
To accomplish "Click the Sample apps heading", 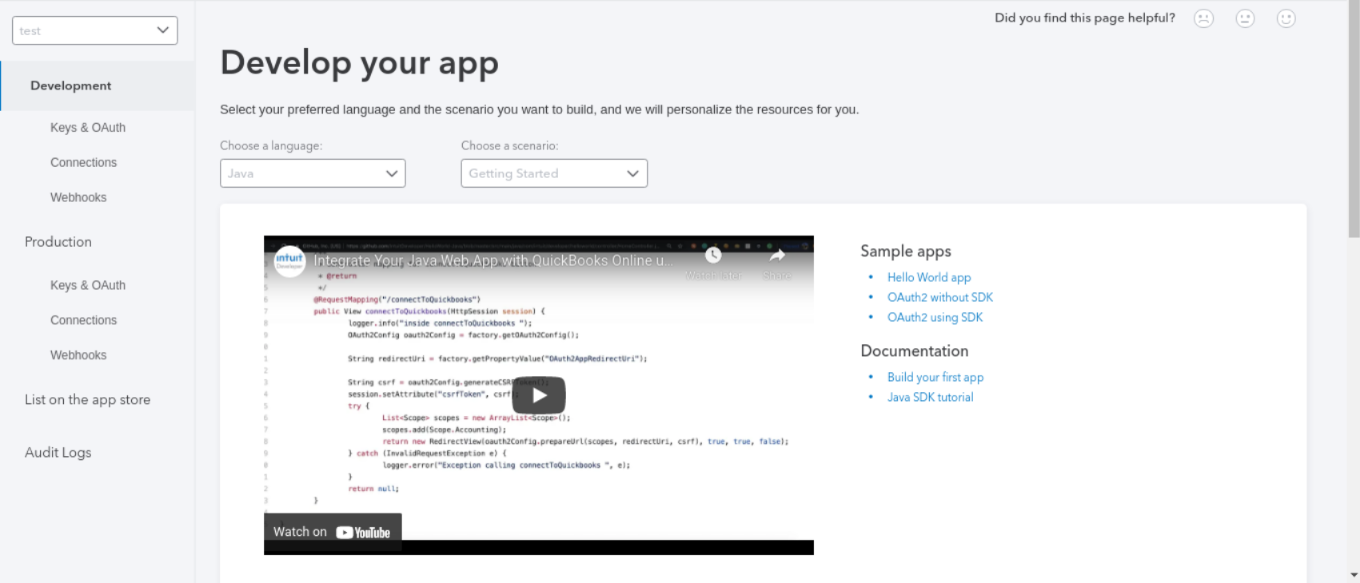I will (906, 252).
